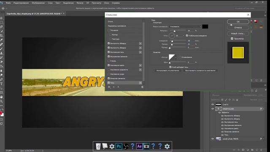Uncheck the Внутреннее свечение effect
Viewport: 270px width, 152px height.
(109, 57)
